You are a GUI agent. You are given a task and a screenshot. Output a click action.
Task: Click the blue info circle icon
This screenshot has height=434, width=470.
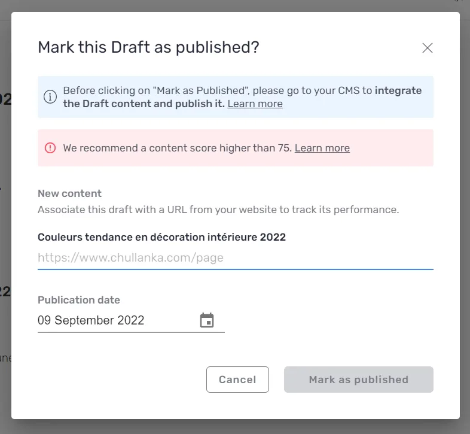pyautogui.click(x=50, y=96)
